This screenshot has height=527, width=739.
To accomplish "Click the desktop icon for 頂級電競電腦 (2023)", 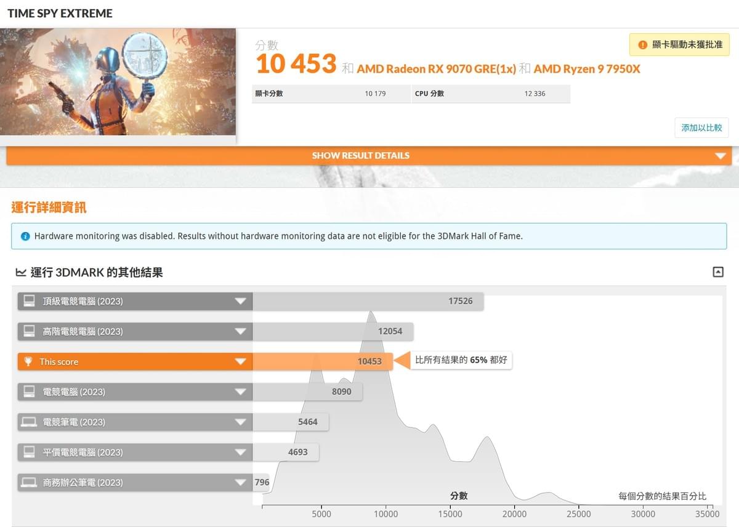I will click(x=29, y=301).
